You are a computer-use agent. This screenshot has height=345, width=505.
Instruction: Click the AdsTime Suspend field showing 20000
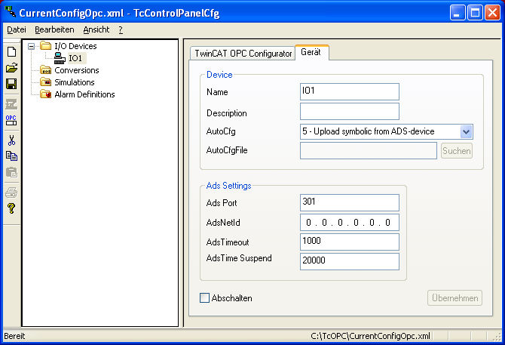coord(350,261)
